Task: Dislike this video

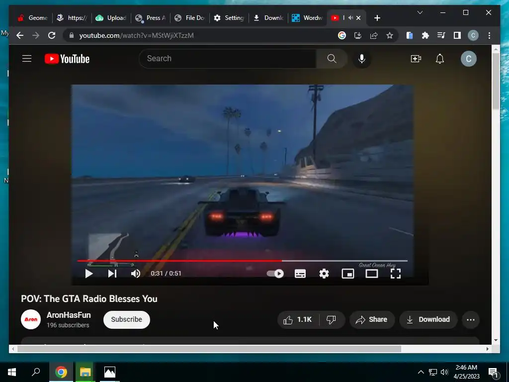Action: click(x=331, y=320)
